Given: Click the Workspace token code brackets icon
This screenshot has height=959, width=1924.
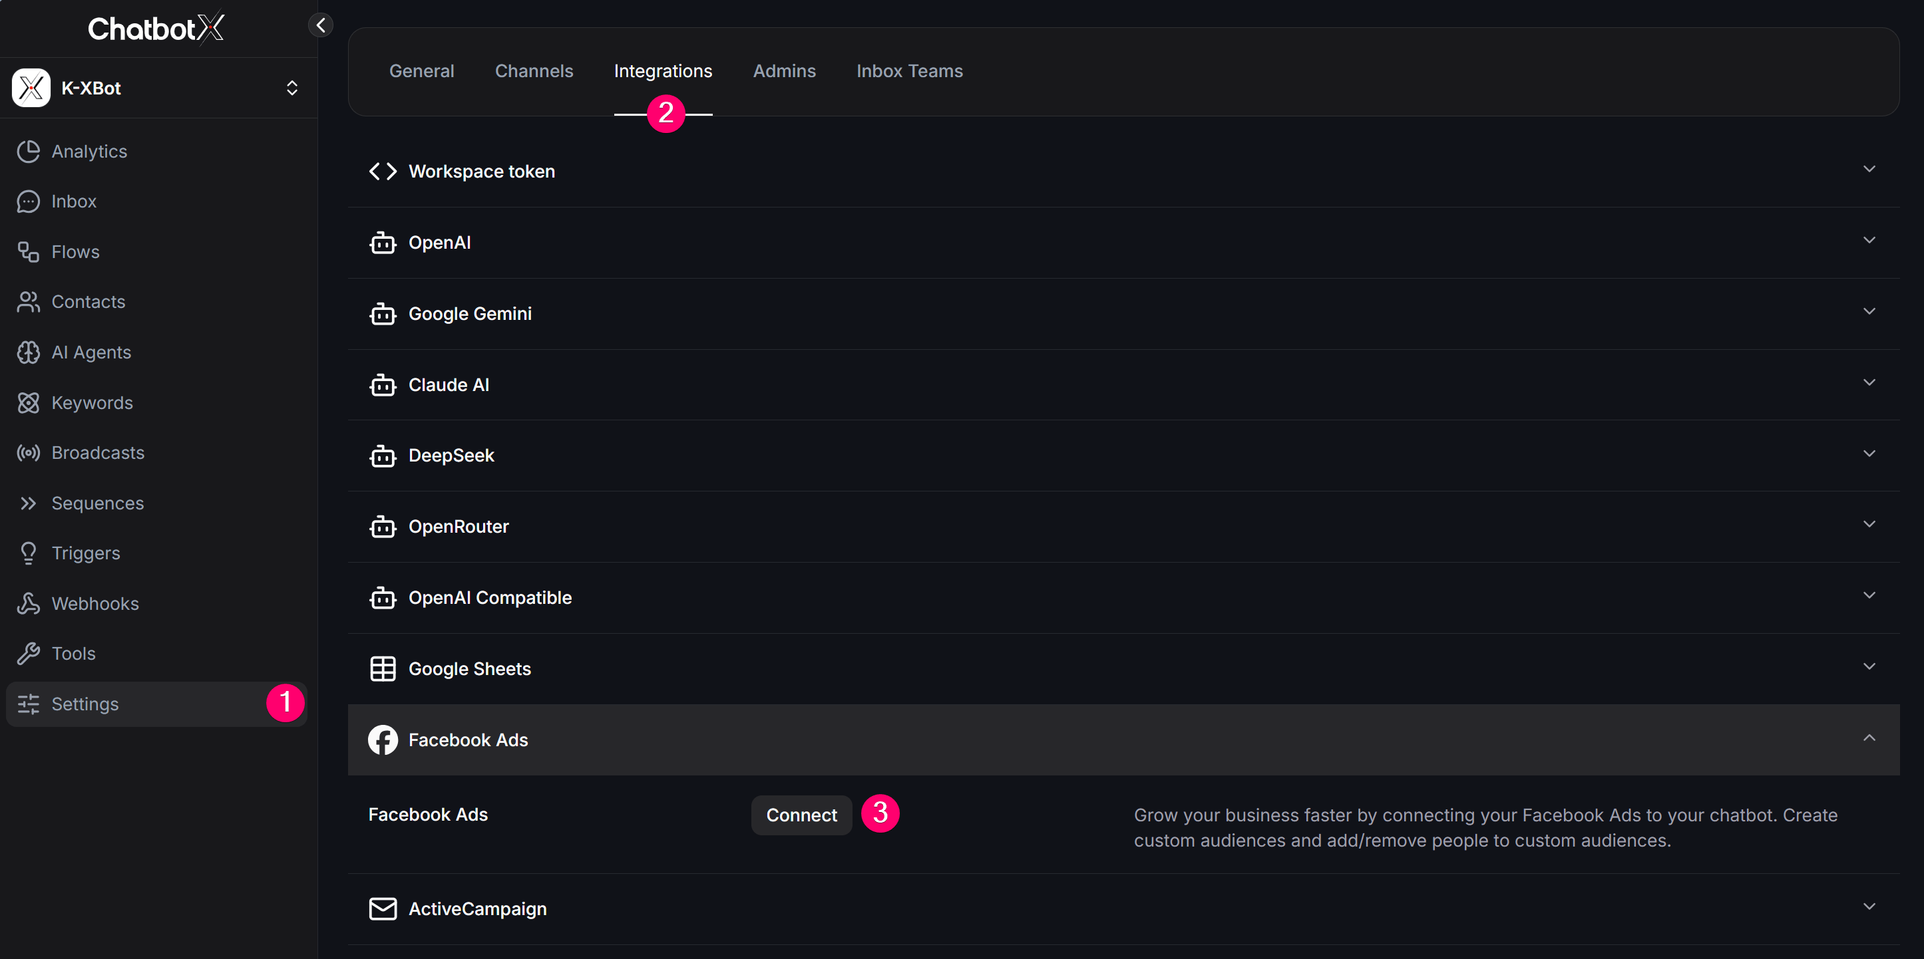Looking at the screenshot, I should 383,172.
